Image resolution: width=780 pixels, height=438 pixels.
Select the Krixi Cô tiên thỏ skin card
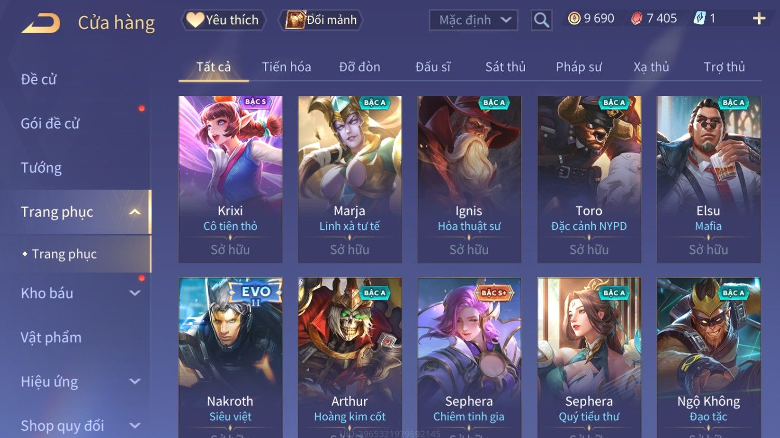click(230, 179)
